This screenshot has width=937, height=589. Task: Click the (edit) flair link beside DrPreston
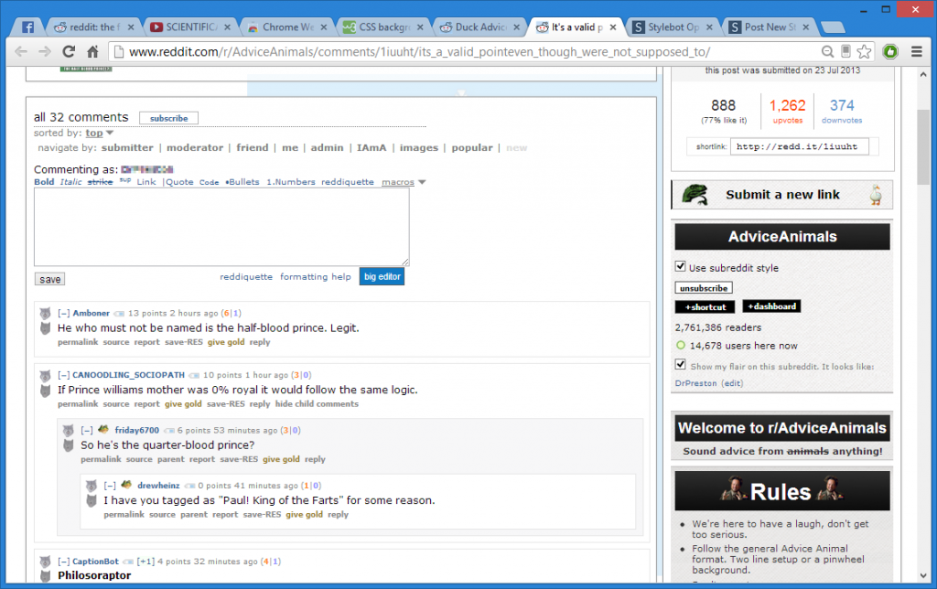pyautogui.click(x=732, y=383)
